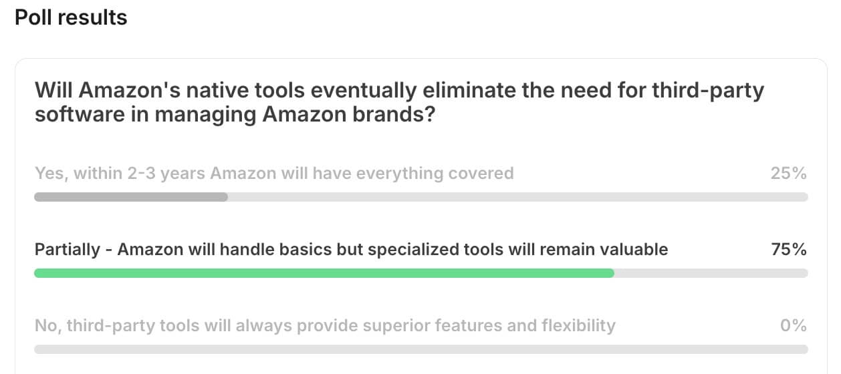This screenshot has width=841, height=374.
Task: Click the dark gray filled 25% bar segment
Action: (x=131, y=197)
